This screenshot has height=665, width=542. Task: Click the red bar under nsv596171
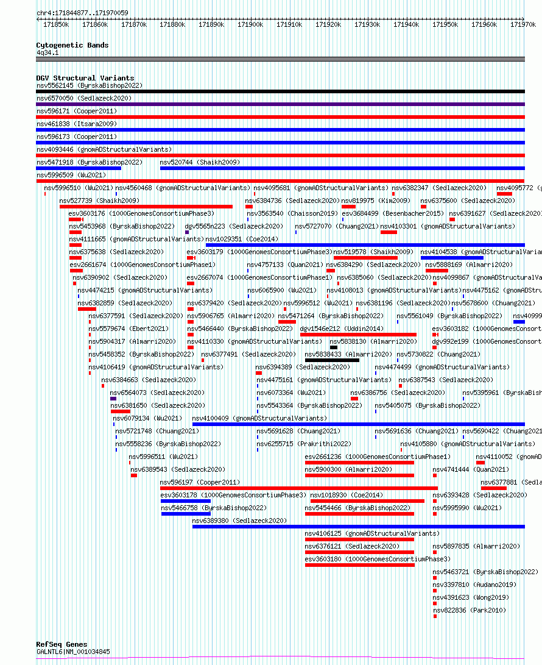tap(281, 117)
